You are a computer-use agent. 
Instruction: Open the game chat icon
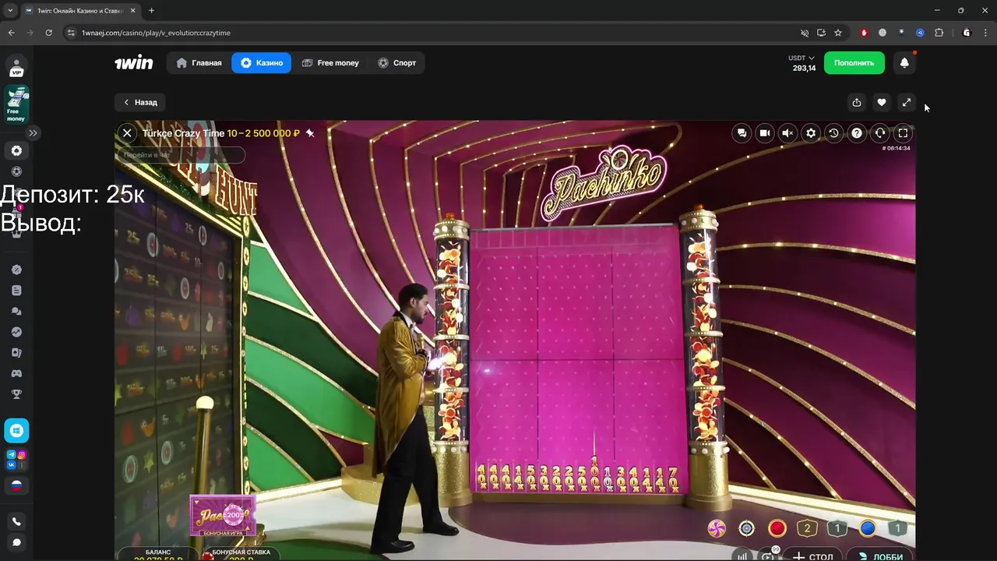742,133
